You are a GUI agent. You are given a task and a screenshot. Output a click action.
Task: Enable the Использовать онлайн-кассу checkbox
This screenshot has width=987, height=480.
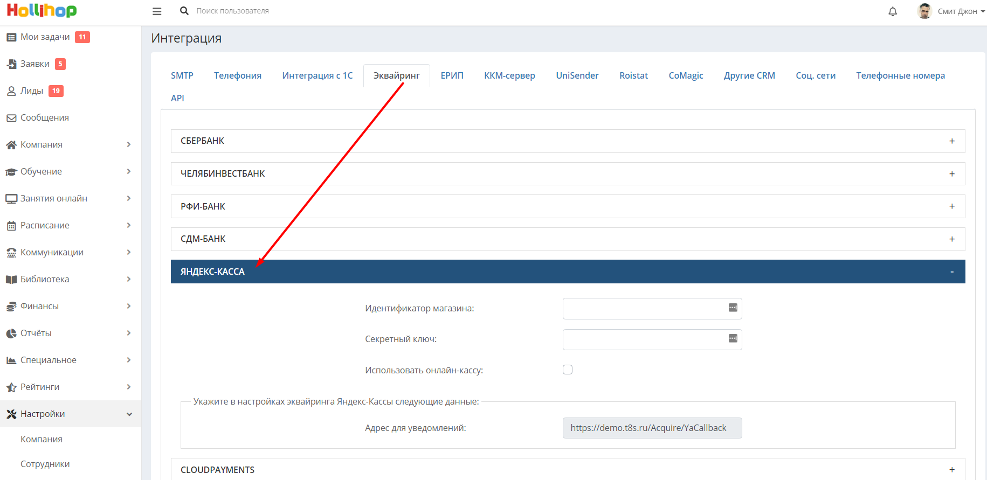(x=568, y=370)
